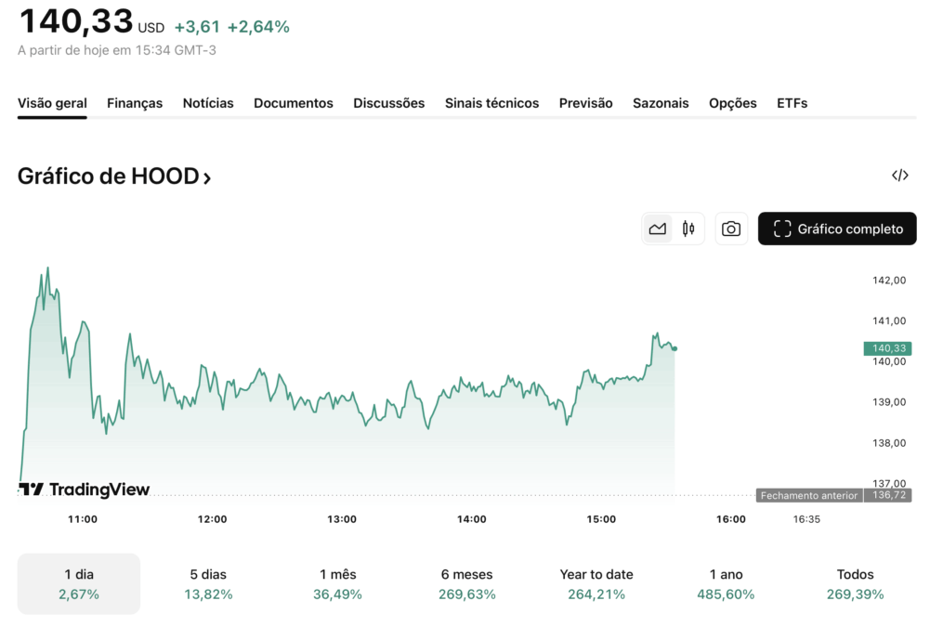Choose the 6 meses period
This screenshot has height=627, width=930.
pos(466,584)
